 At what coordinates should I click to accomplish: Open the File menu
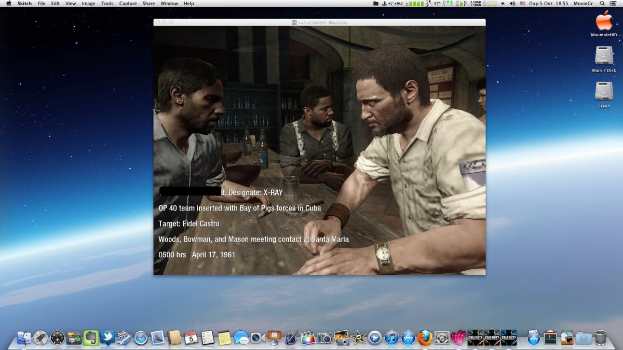[42, 3]
